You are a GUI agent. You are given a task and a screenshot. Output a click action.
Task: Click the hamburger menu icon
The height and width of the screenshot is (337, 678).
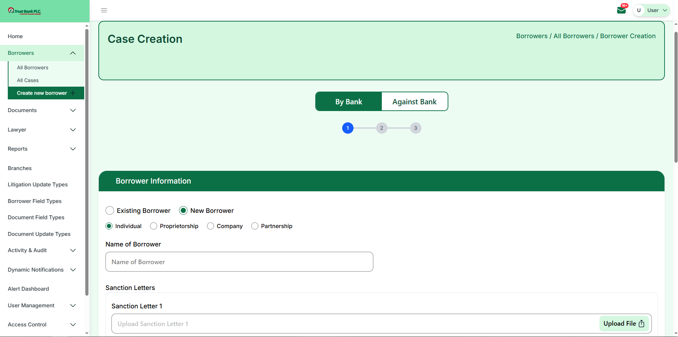pyautogui.click(x=104, y=10)
